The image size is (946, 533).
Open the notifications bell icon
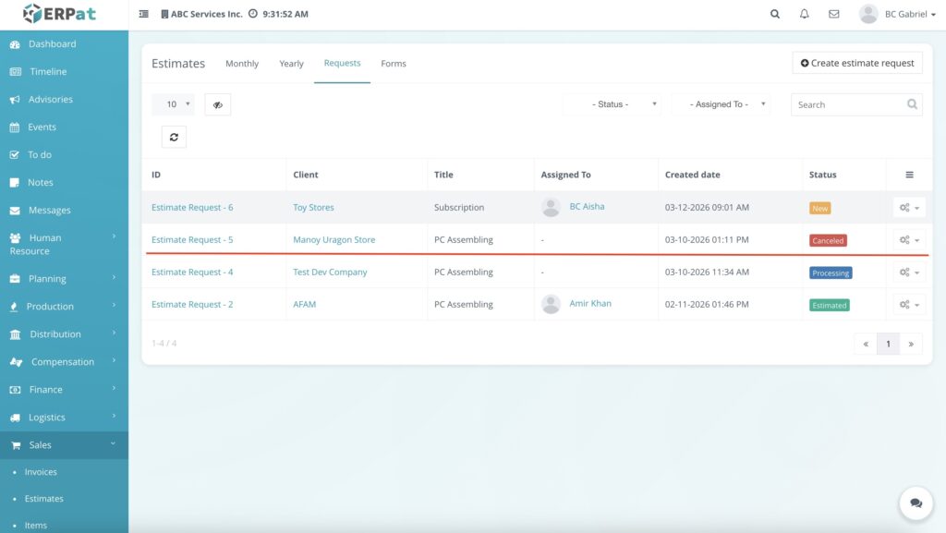(805, 14)
